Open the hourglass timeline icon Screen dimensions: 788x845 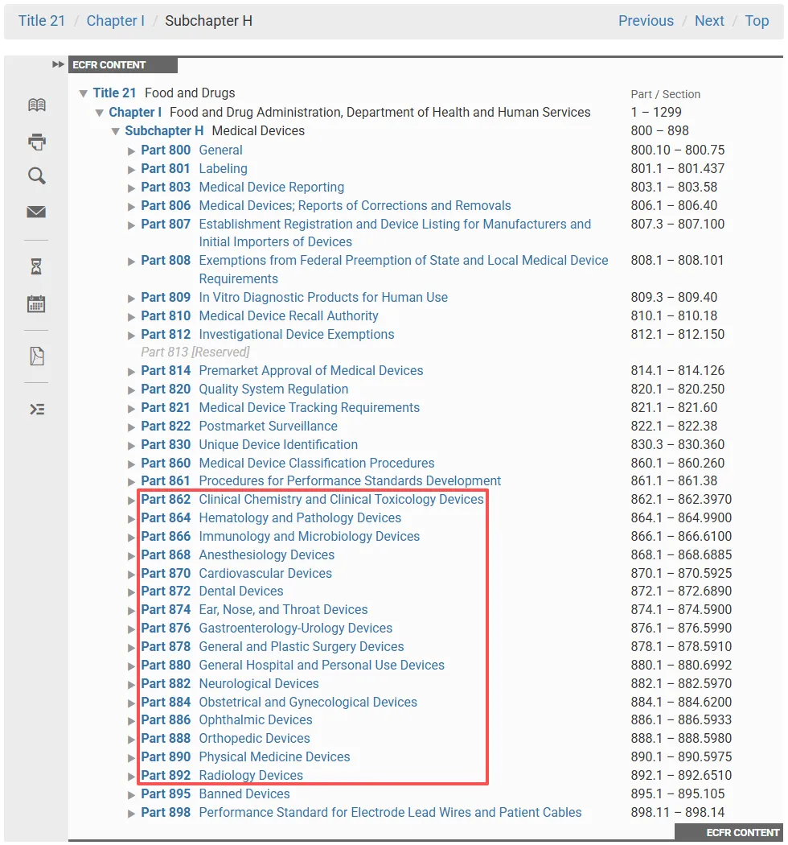[x=36, y=266]
